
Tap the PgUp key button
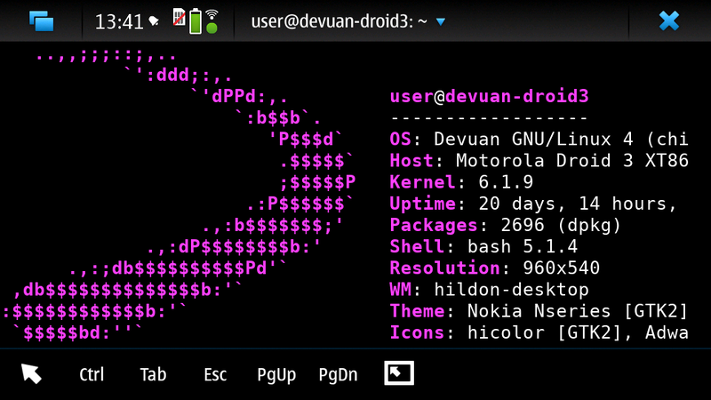276,375
